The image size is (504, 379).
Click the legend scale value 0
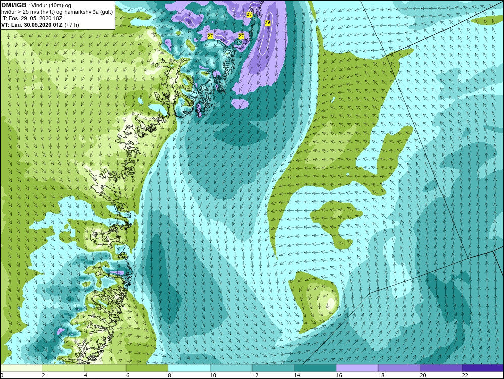pyautogui.click(x=2, y=375)
